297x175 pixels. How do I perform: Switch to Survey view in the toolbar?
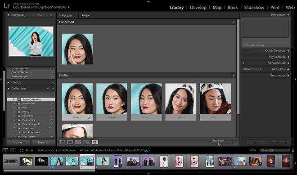click(86, 142)
